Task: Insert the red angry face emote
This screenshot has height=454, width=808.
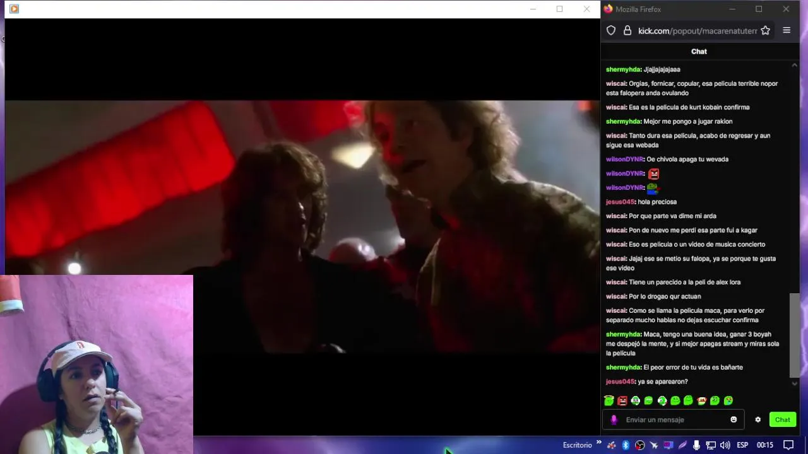Action: click(622, 400)
